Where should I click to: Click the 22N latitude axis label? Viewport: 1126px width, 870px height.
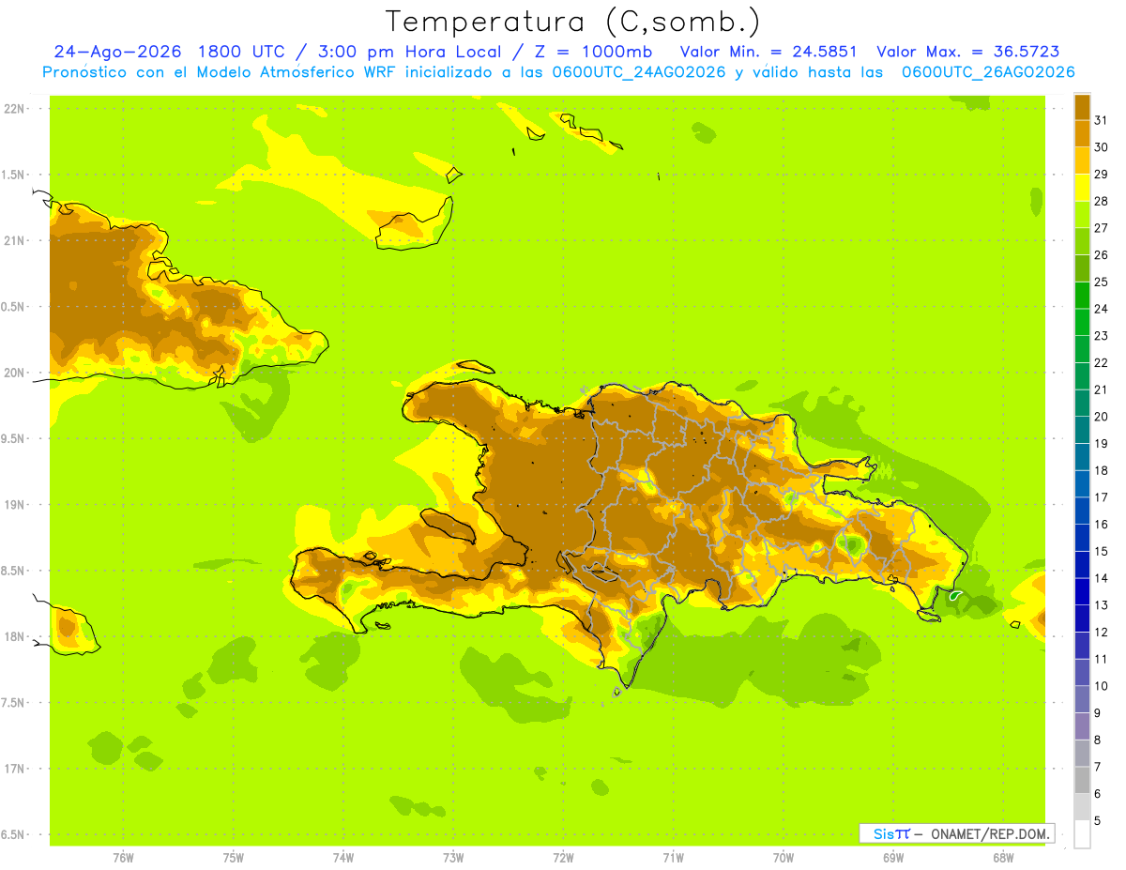(15, 109)
